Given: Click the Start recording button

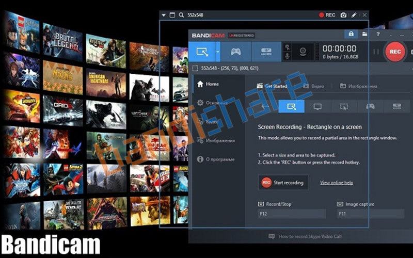Looking at the screenshot, I should (x=283, y=183).
